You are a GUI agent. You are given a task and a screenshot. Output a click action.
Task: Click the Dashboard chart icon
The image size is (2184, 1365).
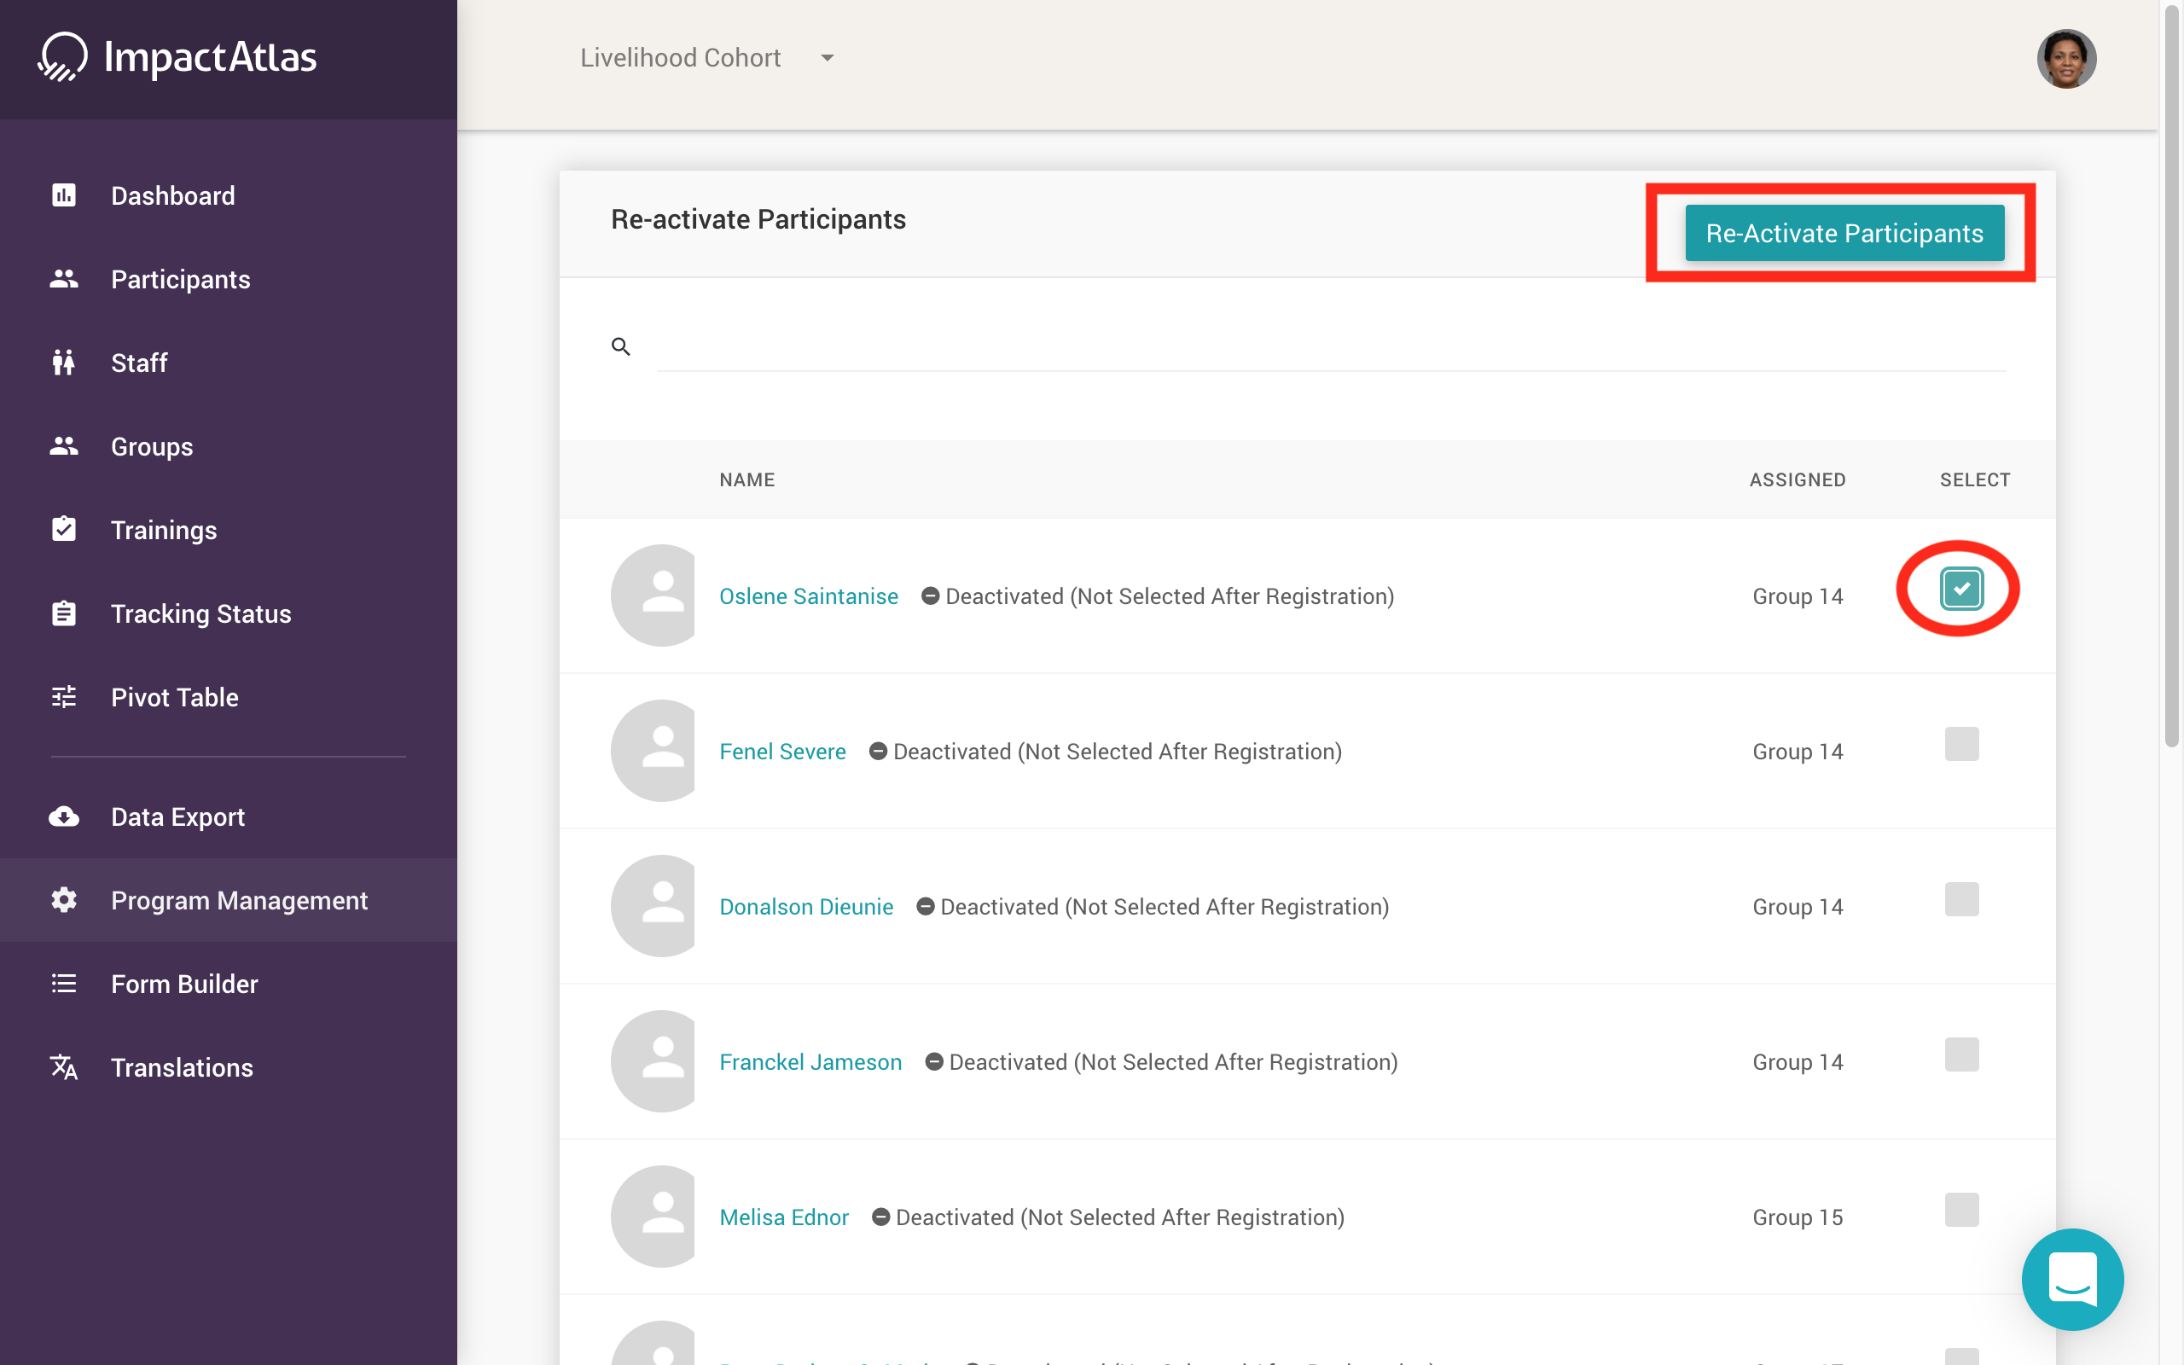click(63, 195)
